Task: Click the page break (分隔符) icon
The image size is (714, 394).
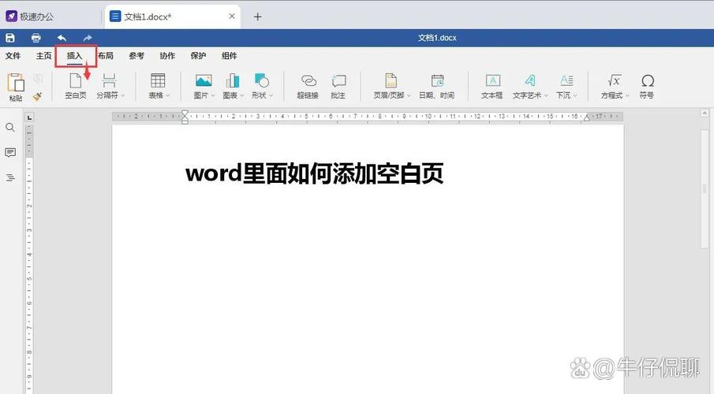Action: (x=109, y=80)
